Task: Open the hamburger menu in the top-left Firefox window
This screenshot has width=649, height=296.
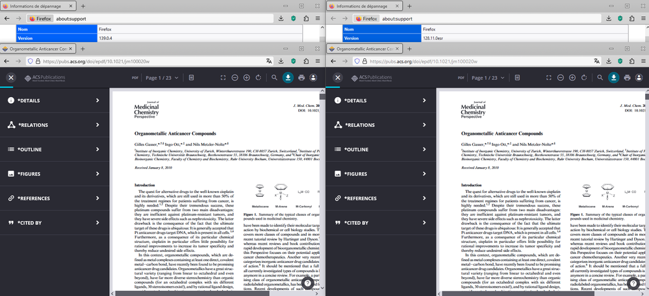Action: [x=318, y=19]
